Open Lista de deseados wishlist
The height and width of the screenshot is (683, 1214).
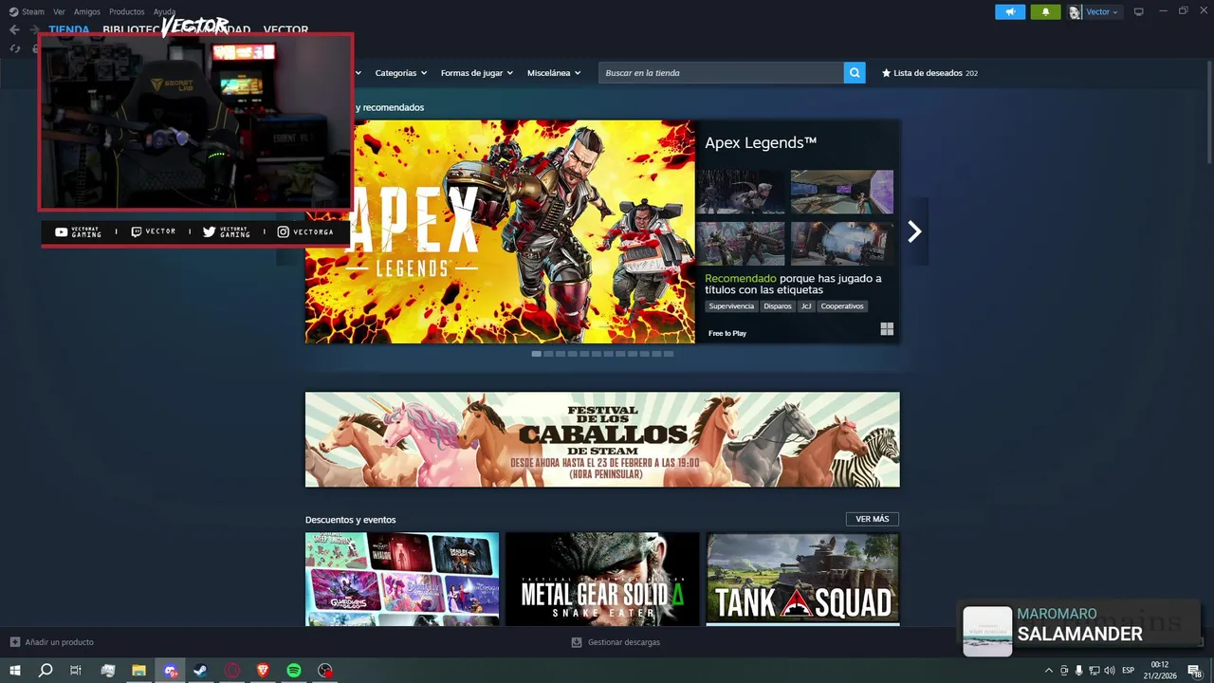pyautogui.click(x=929, y=73)
